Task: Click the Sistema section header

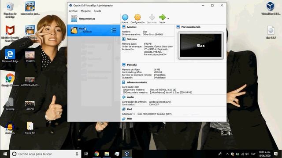Action: 132,39
